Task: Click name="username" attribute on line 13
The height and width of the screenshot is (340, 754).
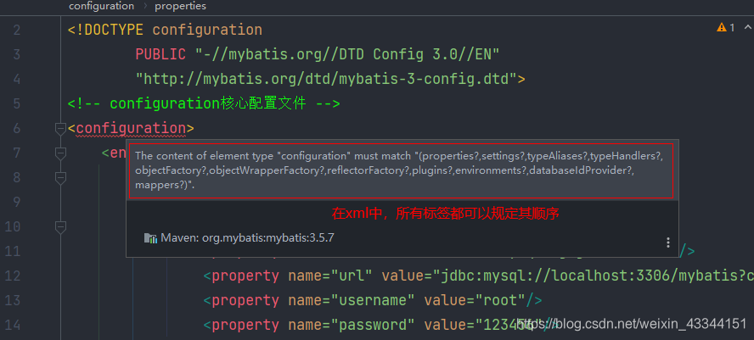Action: [x=352, y=301]
